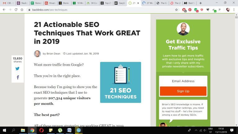This screenshot has height=134, width=238.
Task: Open the Windows taskbar search
Action: coord(13,130)
